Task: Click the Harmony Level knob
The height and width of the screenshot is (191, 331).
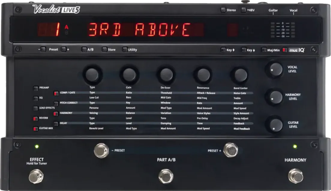Action: [274, 97]
